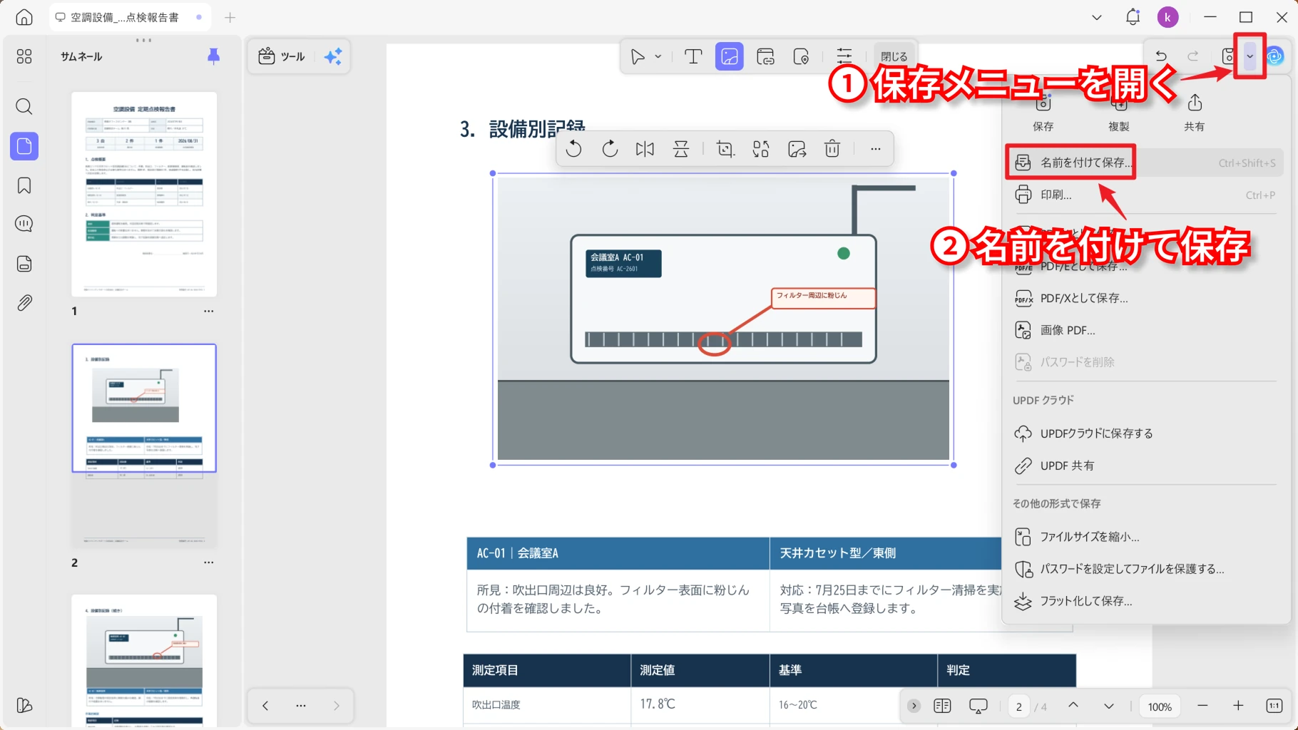
Task: Open the user account avatar k
Action: (x=1167, y=17)
